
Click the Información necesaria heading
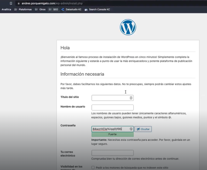pos(82,74)
